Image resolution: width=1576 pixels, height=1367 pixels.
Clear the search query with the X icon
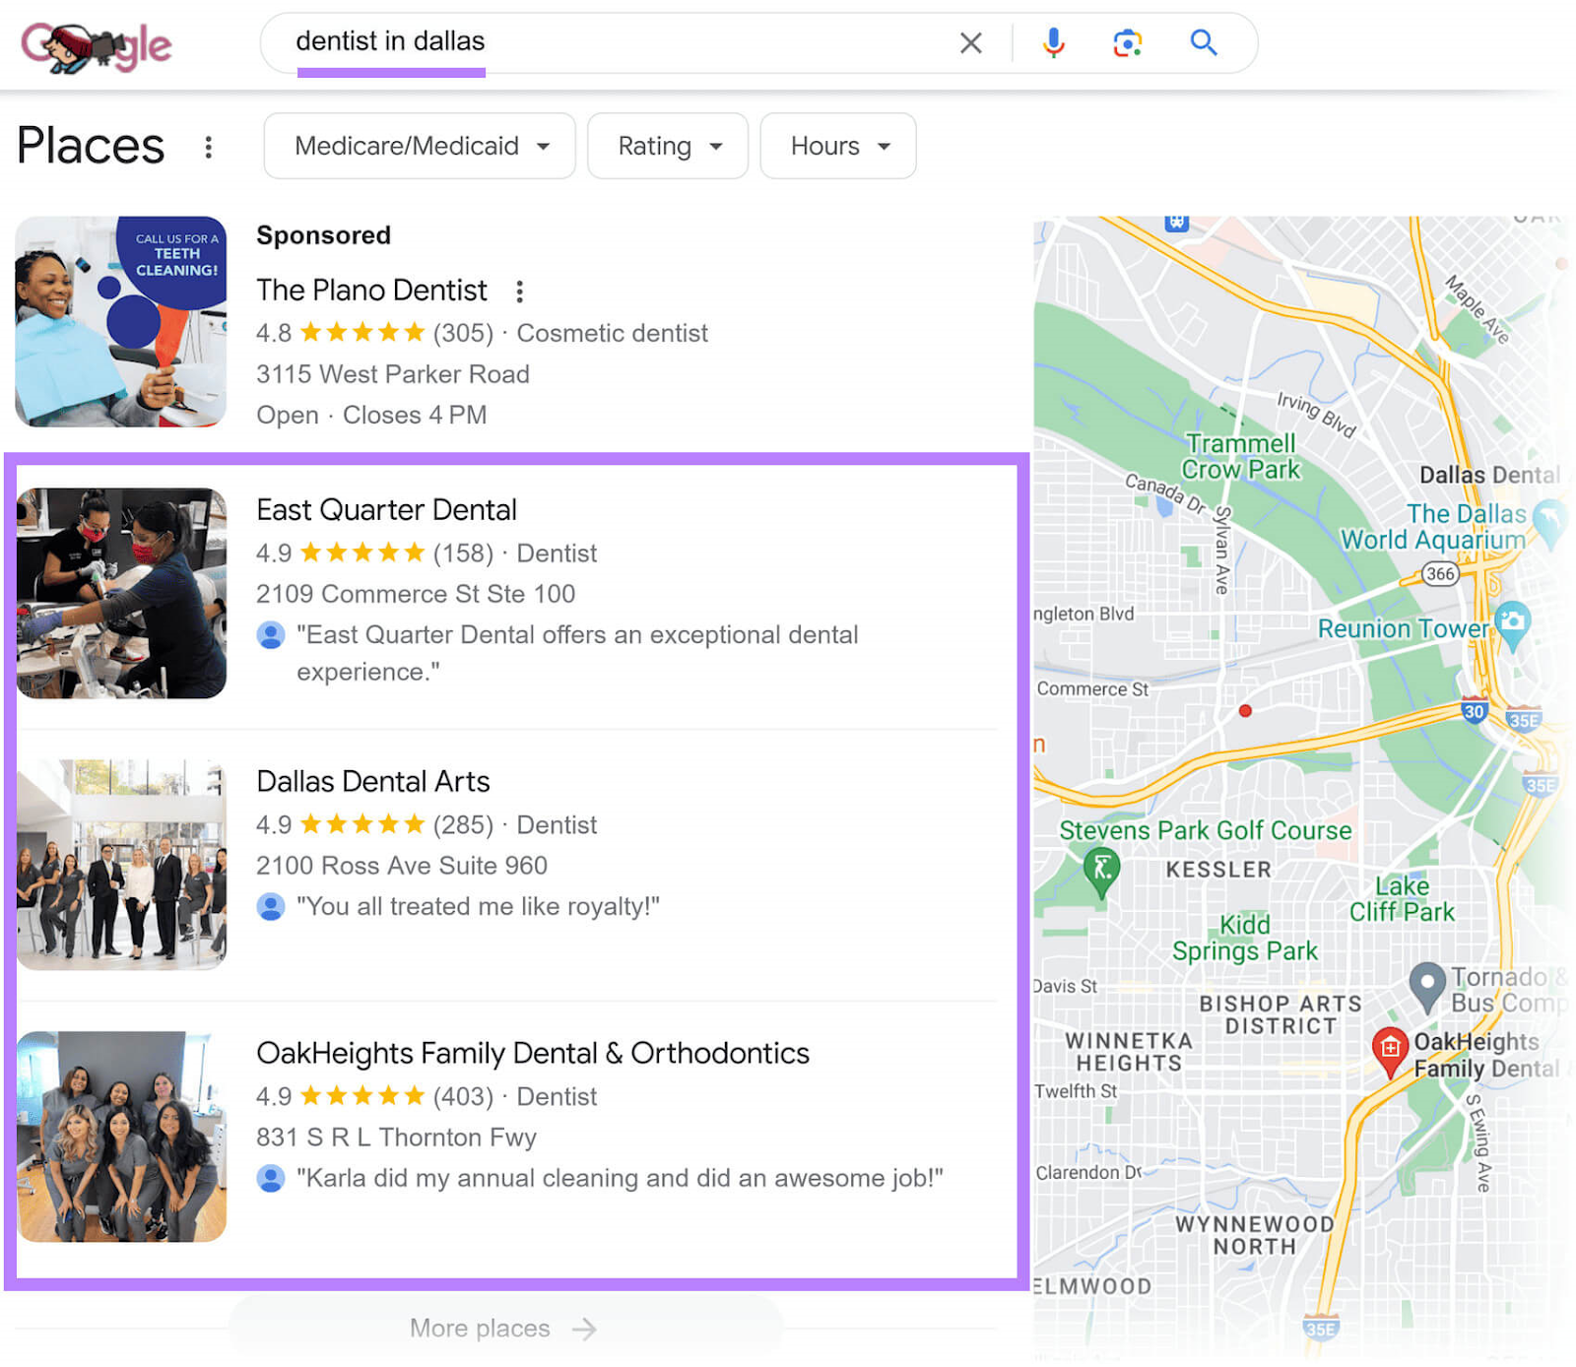point(971,42)
